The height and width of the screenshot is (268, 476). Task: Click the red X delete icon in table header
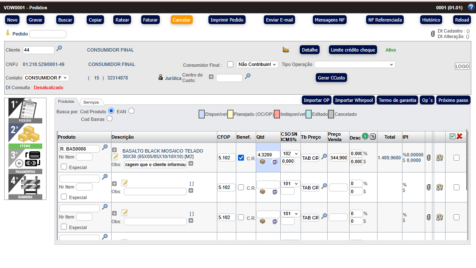coord(460,137)
